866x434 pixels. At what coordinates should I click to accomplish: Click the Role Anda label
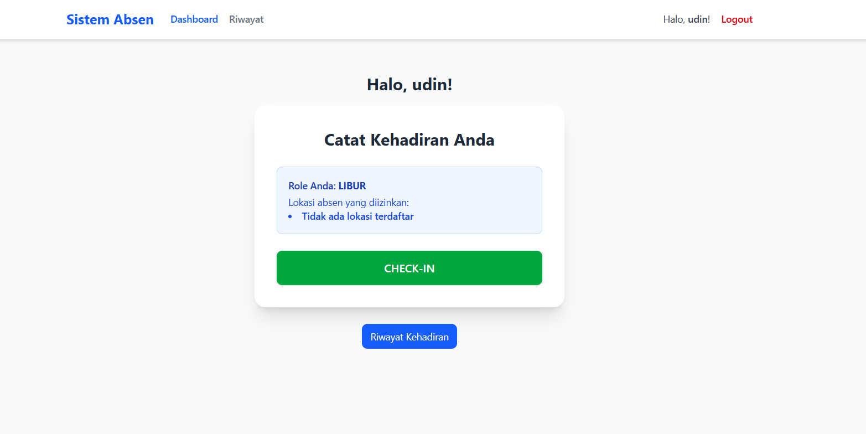pos(312,186)
